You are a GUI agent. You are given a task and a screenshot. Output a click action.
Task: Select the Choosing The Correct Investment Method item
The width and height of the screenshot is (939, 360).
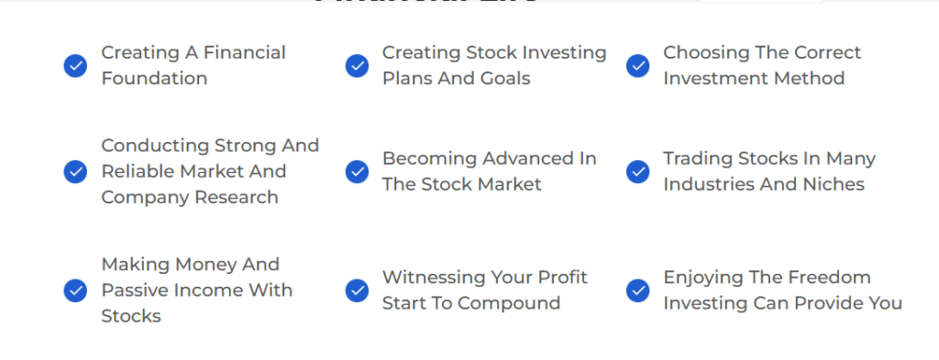762,65
